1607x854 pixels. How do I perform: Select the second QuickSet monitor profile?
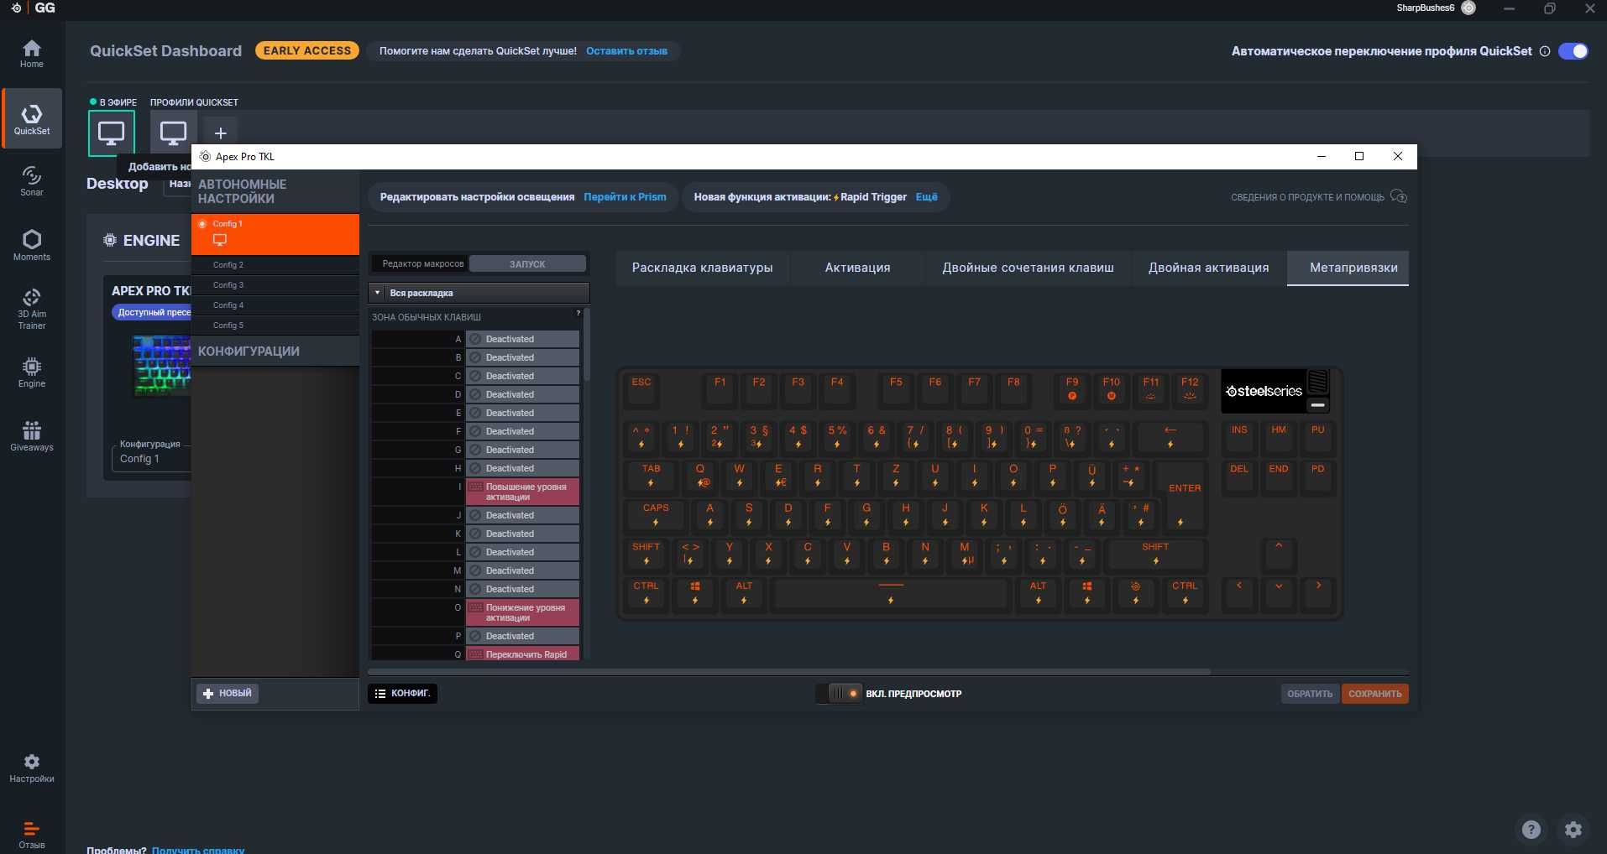tap(173, 133)
